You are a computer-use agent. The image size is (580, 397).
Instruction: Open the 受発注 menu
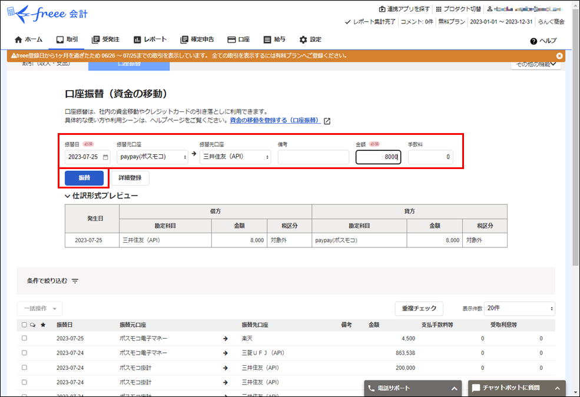(105, 39)
